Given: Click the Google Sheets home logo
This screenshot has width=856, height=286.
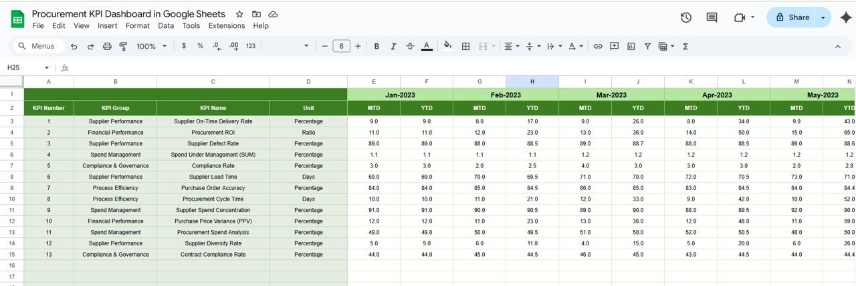Looking at the screenshot, I should (17, 19).
